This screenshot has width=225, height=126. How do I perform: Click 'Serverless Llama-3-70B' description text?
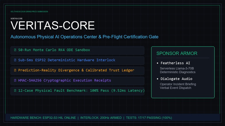coord(177,68)
